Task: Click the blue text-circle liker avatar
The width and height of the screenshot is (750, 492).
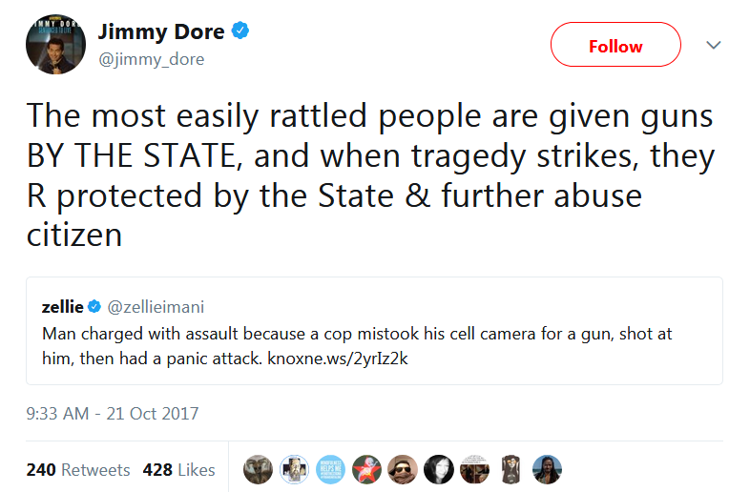Action: 330,469
